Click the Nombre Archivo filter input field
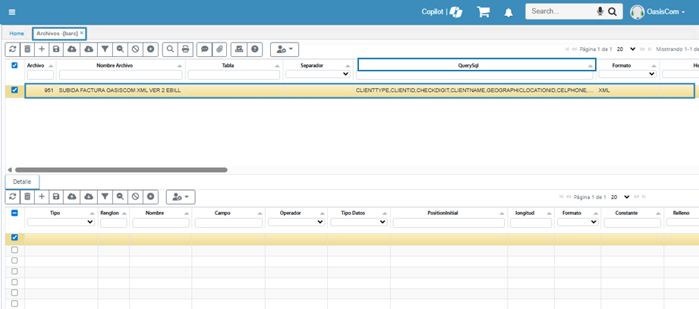The height and width of the screenshot is (309, 699). point(121,74)
